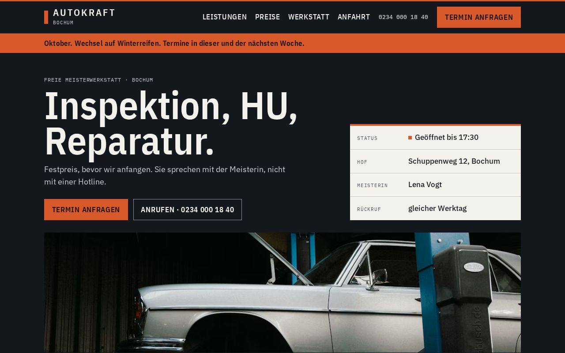This screenshot has height=353, width=565.
Task: Click the hero Termin anfragen button
Action: 86,210
